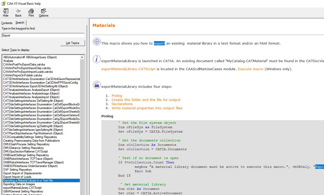324x195 pixels.
Task: Select 'exportMaterialLibrary.CATScript' in the topics list
Action: [x=22, y=188]
